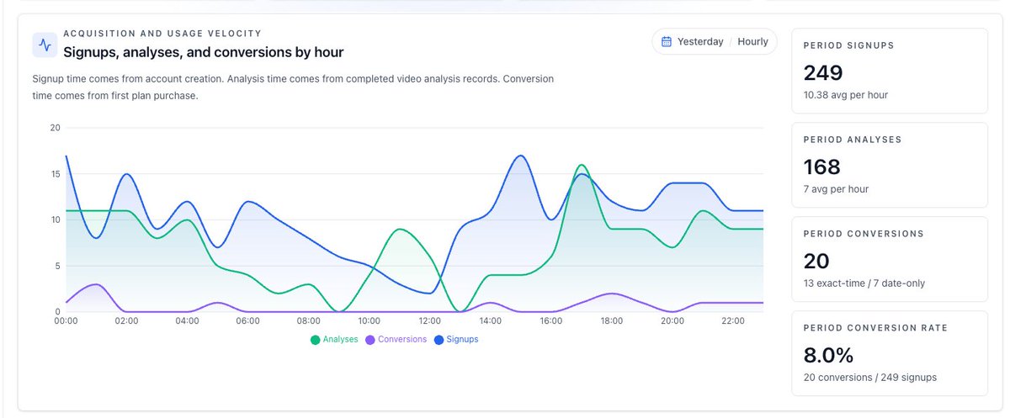Click the calendar icon in date selector
The image size is (1010, 418).
point(667,41)
